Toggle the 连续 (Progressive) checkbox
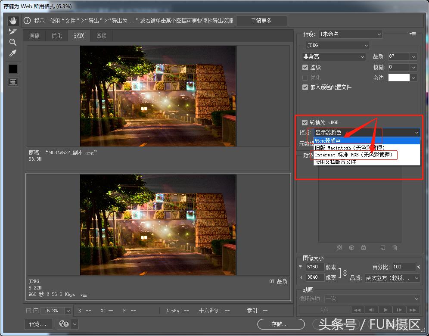Image resolution: width=429 pixels, height=336 pixels. click(305, 67)
